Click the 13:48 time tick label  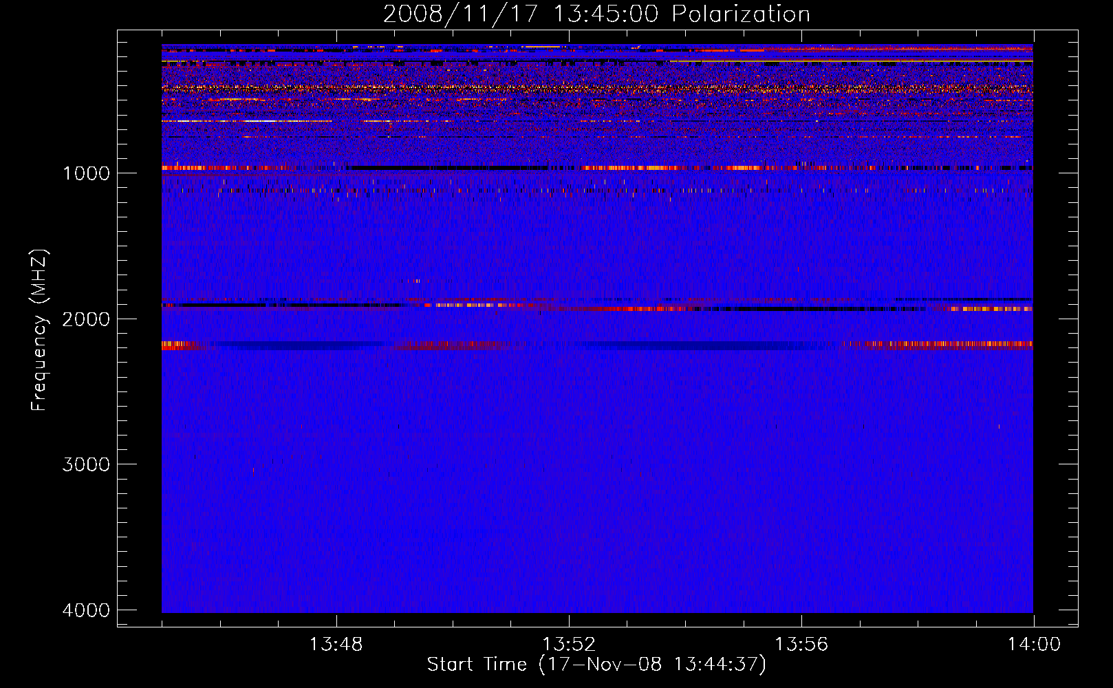point(336,645)
